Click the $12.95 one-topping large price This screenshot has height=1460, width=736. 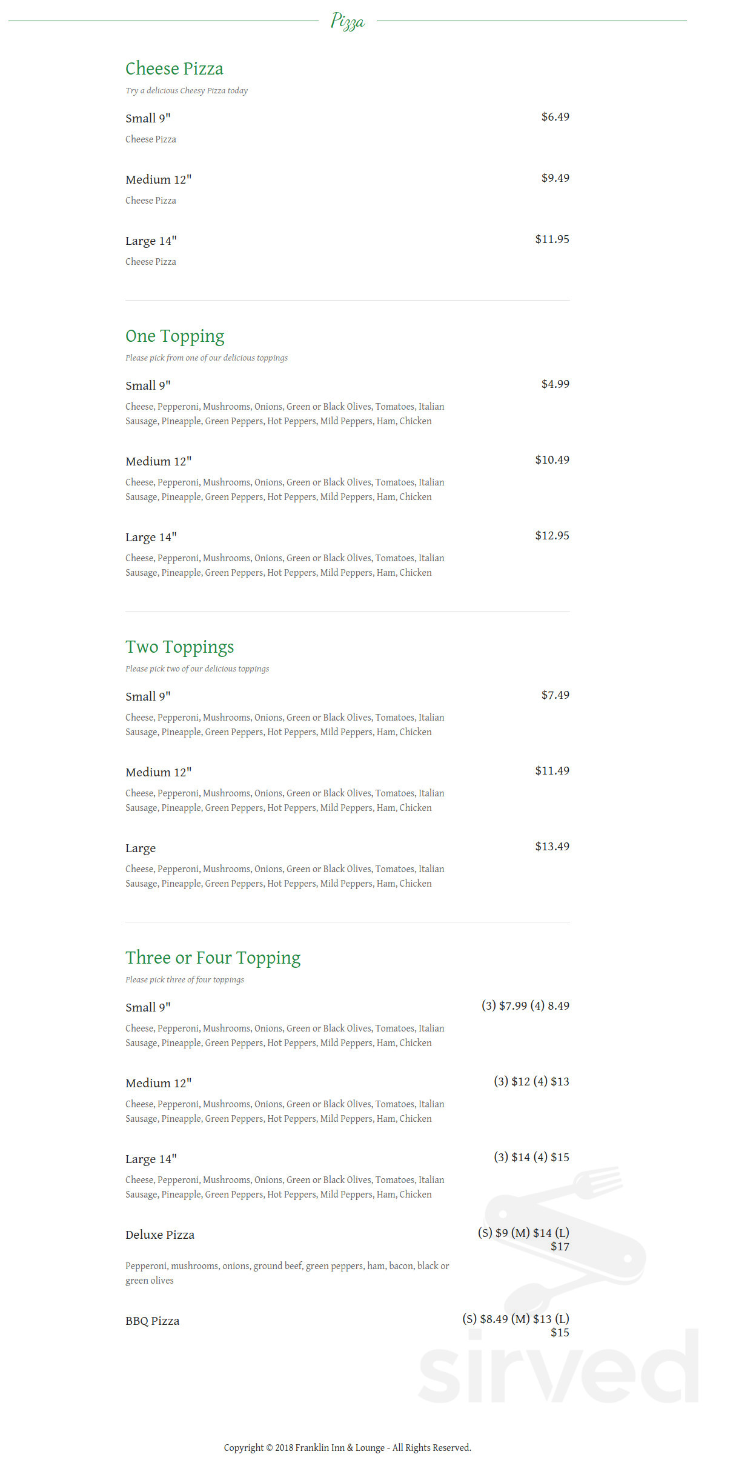(x=552, y=535)
